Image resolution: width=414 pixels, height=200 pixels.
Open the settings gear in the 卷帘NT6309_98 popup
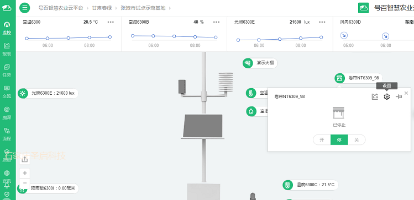tap(386, 96)
